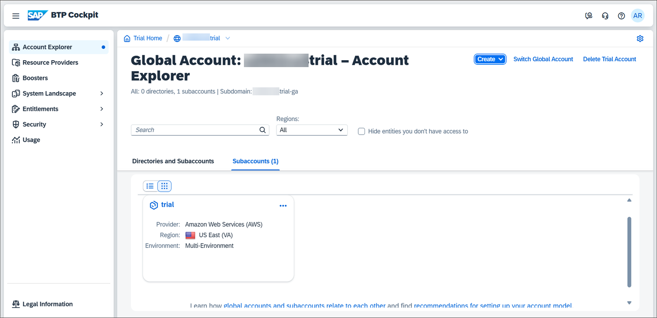The width and height of the screenshot is (657, 318).
Task: Click the Legal Information scales icon
Action: (x=16, y=304)
